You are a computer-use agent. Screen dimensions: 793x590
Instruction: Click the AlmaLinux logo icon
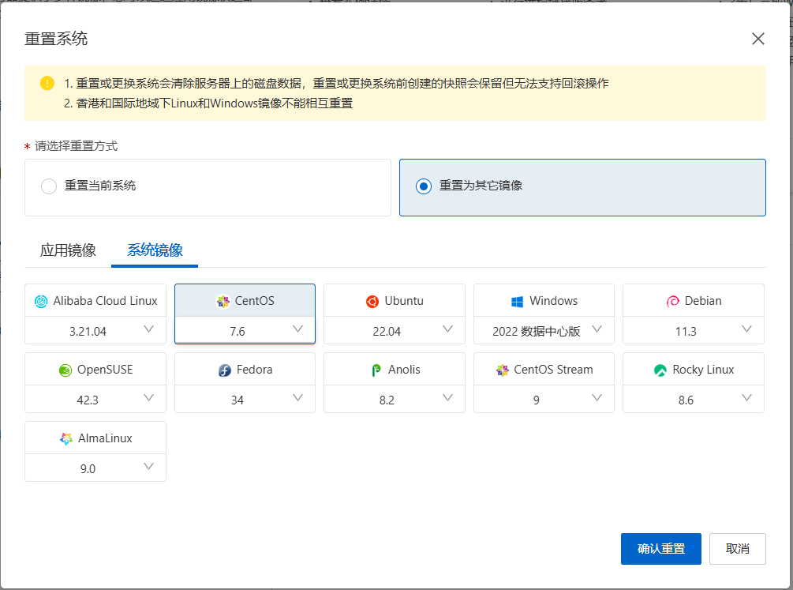(x=66, y=439)
